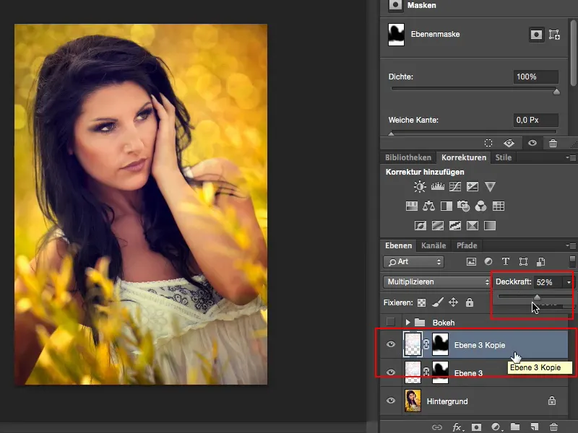The width and height of the screenshot is (578, 433).
Task: Delete layer with the trash icon
Action: (x=553, y=427)
